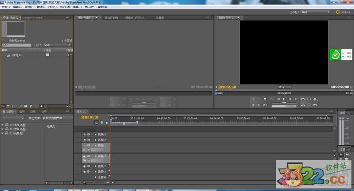Expand the Video 3 track
The height and width of the screenshot is (191, 354).
(96, 134)
